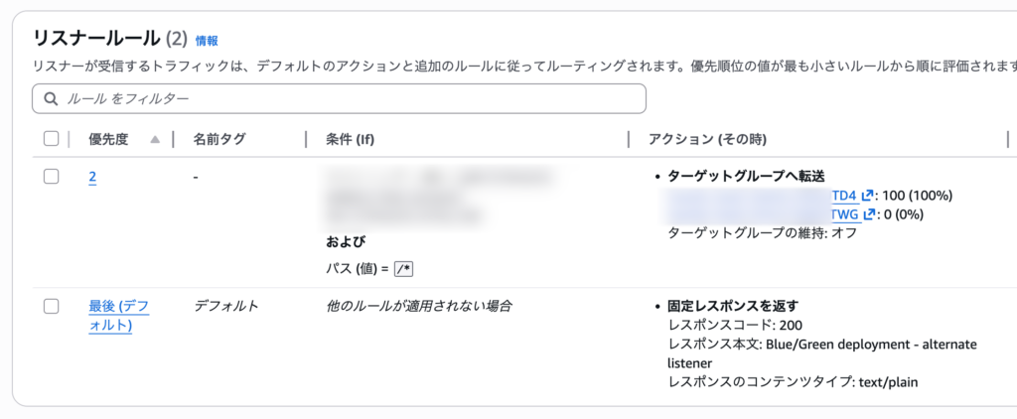Open the 情報 info link
The width and height of the screenshot is (1017, 419).
(207, 41)
